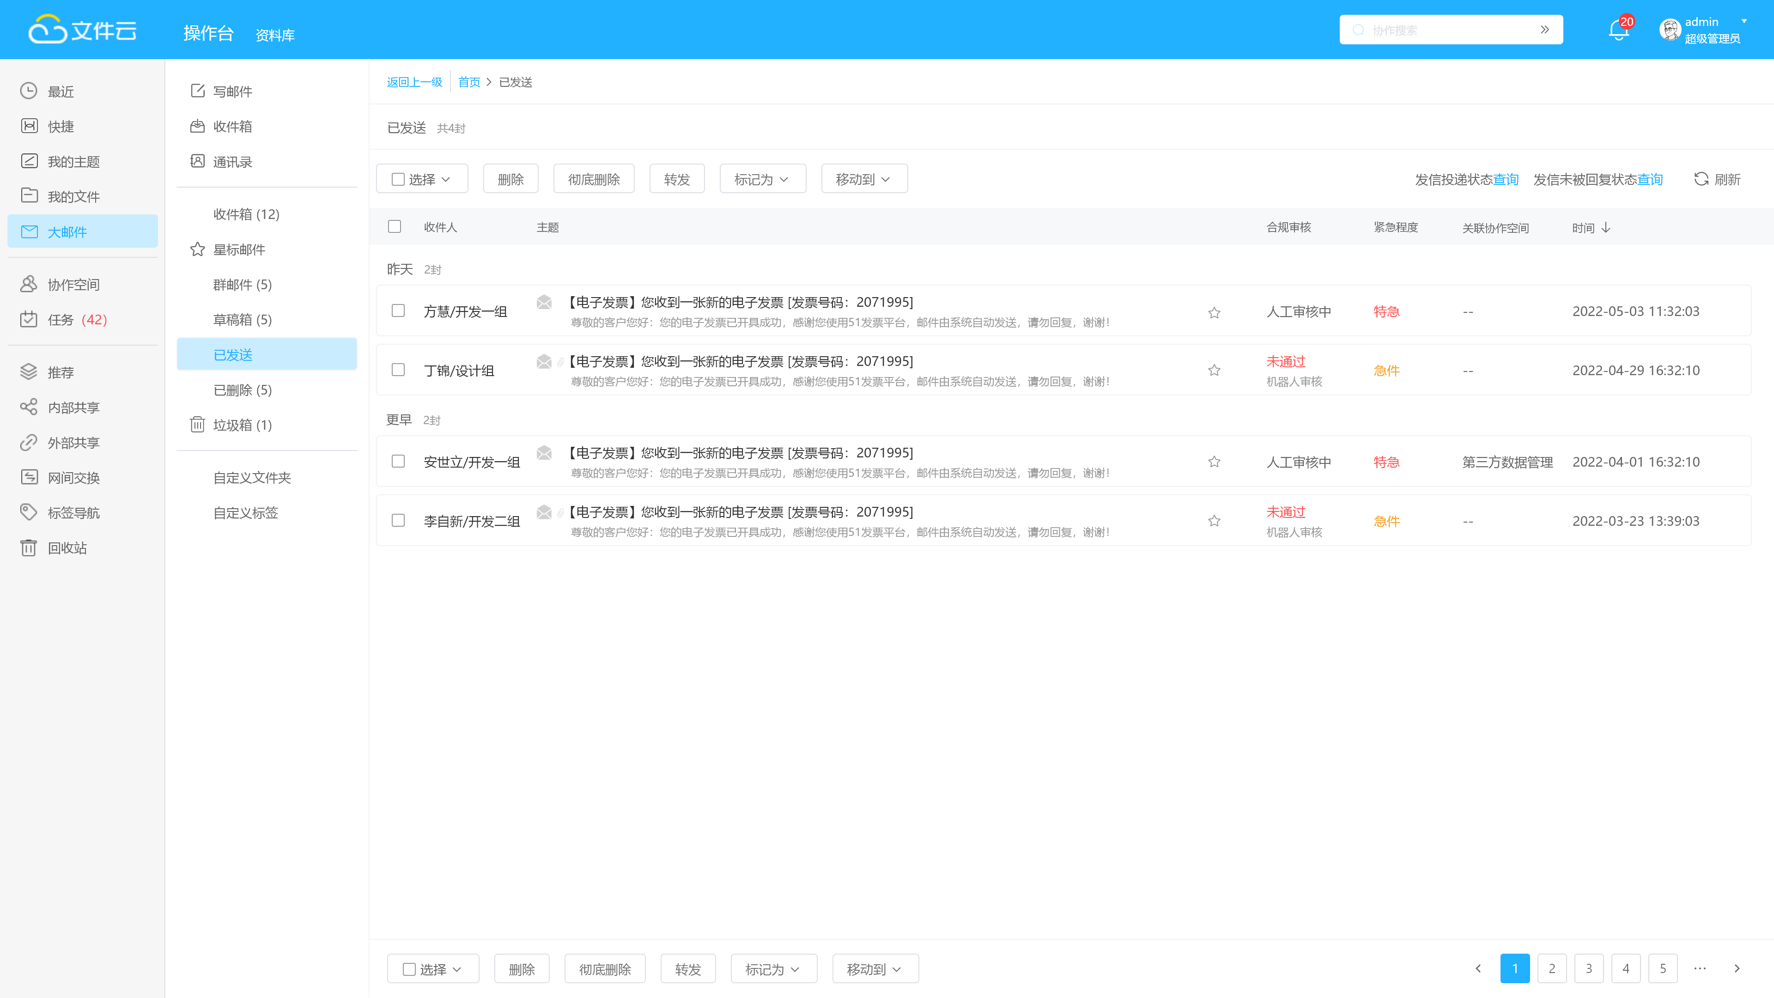Star the email to 李自新/开发二组
This screenshot has width=1774, height=998.
(1214, 521)
